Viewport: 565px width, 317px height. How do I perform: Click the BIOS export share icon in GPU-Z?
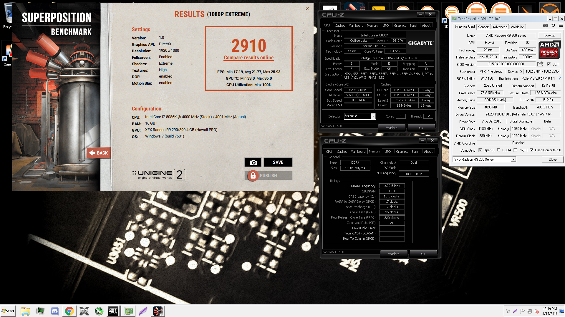tap(540, 64)
